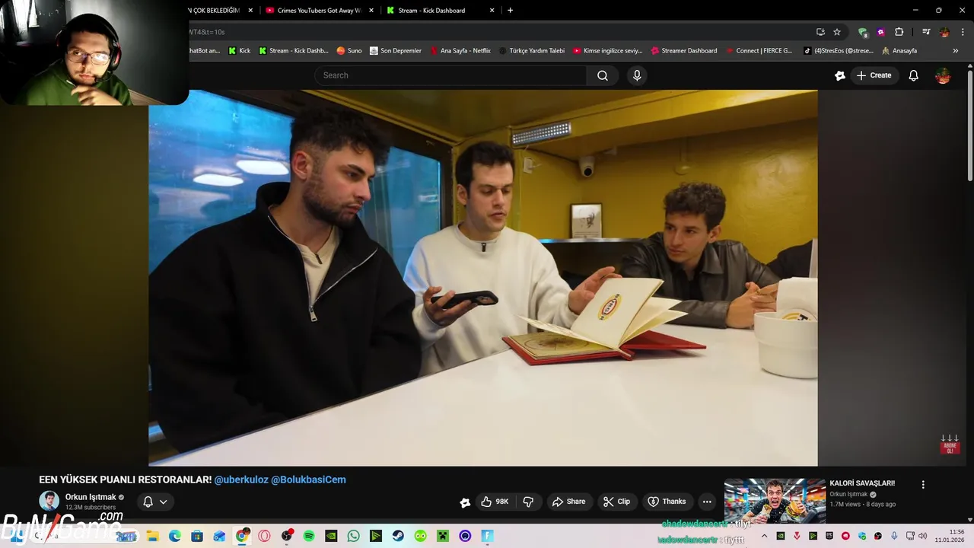This screenshot has width=974, height=548.
Task: Open Spotify from the taskbar
Action: pyautogui.click(x=309, y=536)
